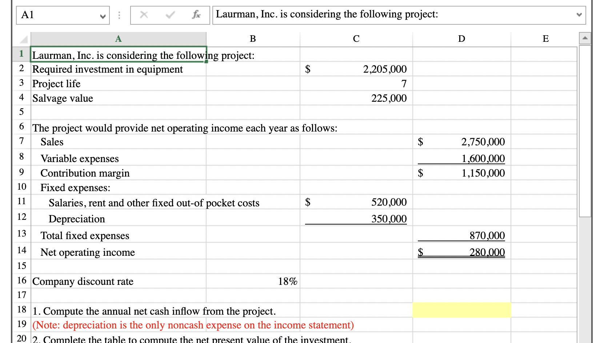Click the Salvage value 225,000 cell
The width and height of the screenshot is (608, 343).
click(x=356, y=98)
